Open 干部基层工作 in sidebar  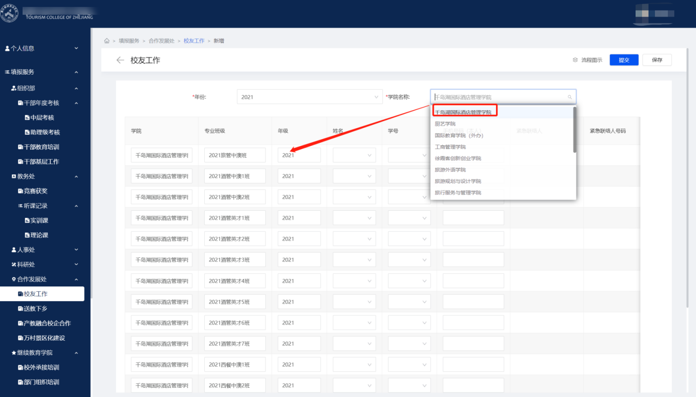coord(41,162)
